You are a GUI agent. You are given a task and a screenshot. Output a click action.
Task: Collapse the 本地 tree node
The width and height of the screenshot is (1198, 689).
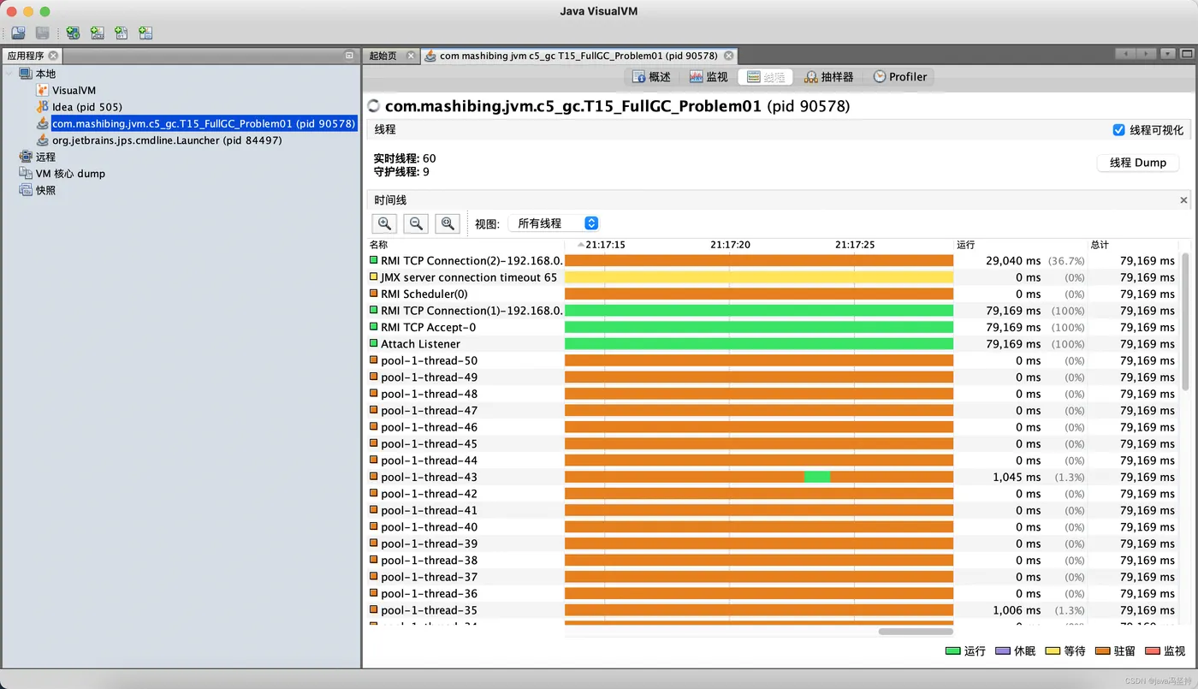[9, 74]
